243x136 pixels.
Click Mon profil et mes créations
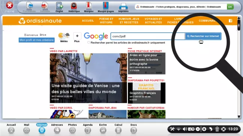tap(37, 40)
